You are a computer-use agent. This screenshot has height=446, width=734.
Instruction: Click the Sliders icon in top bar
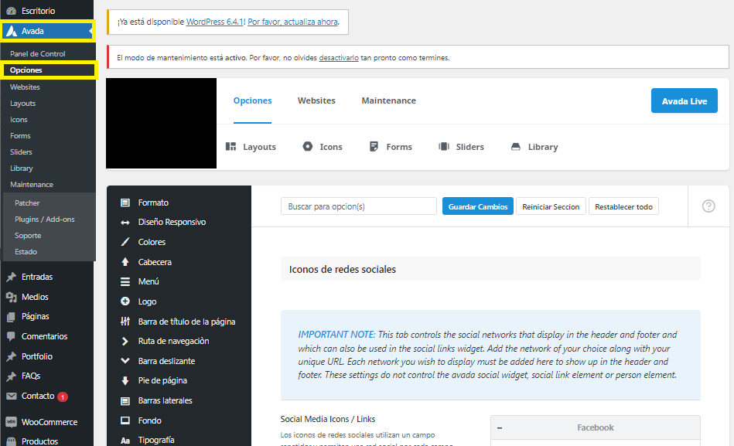click(x=444, y=147)
